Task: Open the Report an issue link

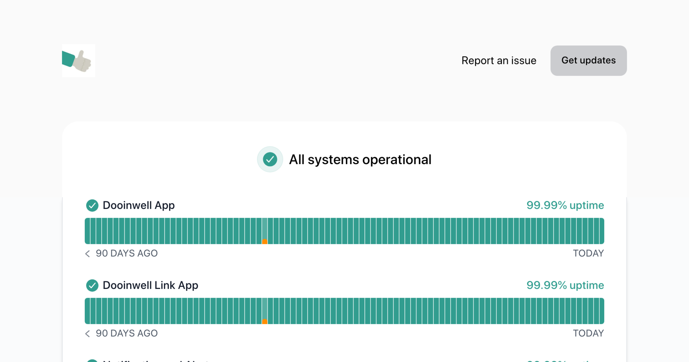Action: [x=499, y=61]
